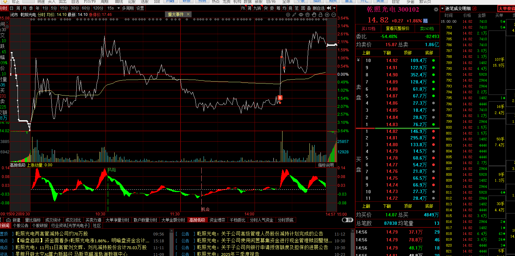Click the 竞 auction icon

click(x=291, y=8)
